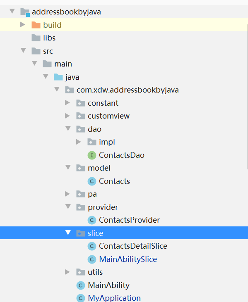Viewport: 248px width, 302px height.
Task: Select the customview package
Action: pos(108,116)
